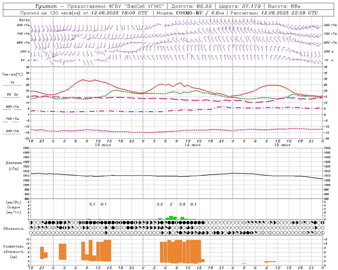Click the dotted 500 гПа temperature legend line
This screenshot has width=338, height=270.
[12, 134]
